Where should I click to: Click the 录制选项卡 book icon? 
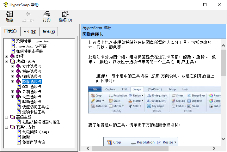[18, 92]
